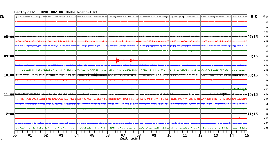
Task: Select the DC offset value -68
Action: (x=266, y=114)
